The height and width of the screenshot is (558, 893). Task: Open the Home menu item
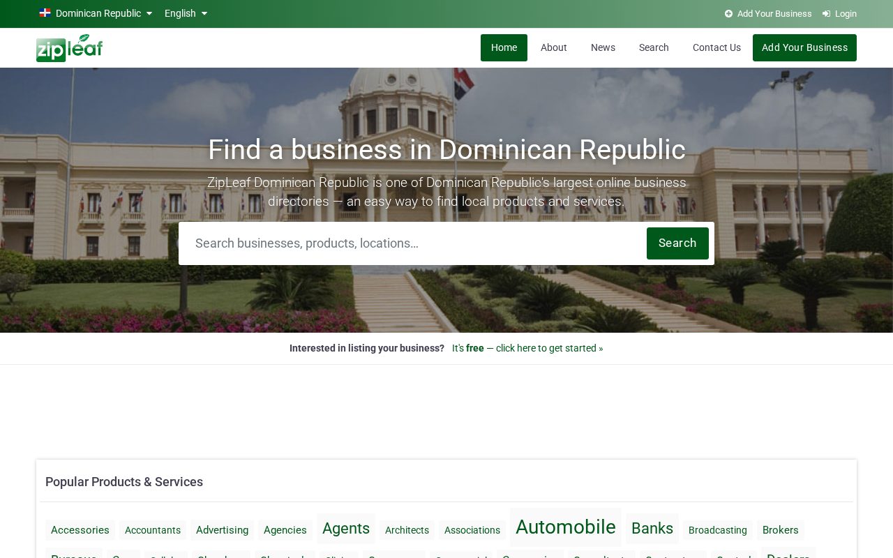point(504,47)
